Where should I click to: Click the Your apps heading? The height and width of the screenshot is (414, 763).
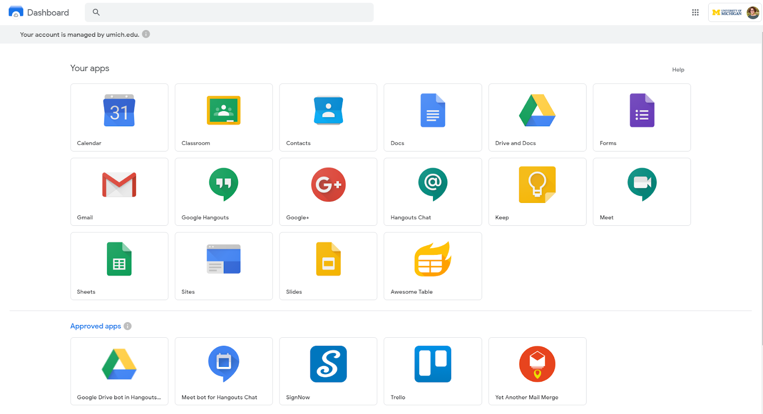90,68
